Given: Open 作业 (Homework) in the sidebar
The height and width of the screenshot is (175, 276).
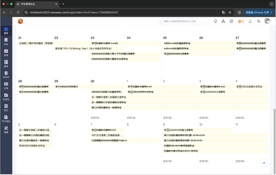Looking at the screenshot, I should pyautogui.click(x=6, y=41).
